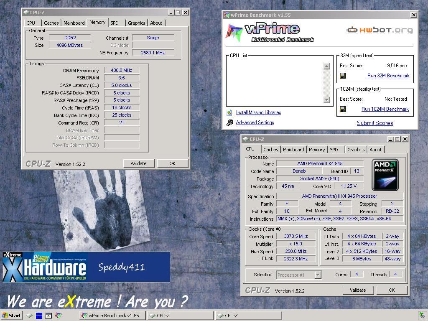Click the x 15.0 multiplier value
Screen dimensions: 428x321
296,244
